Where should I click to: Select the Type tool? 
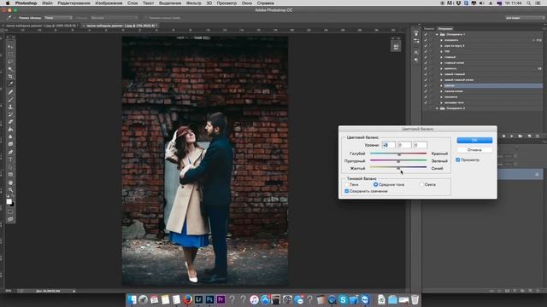[x=10, y=159]
